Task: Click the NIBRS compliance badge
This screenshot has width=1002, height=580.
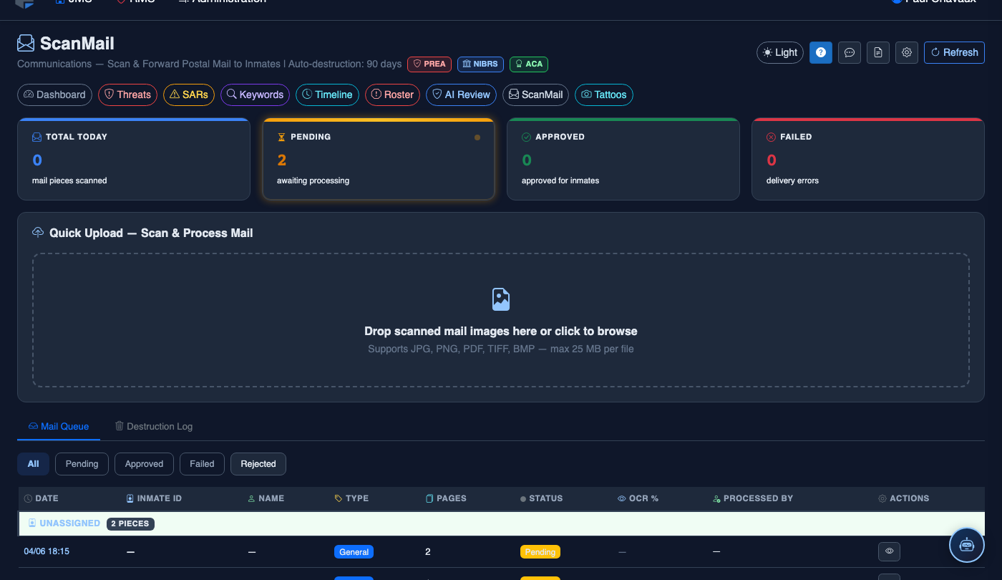Action: pyautogui.click(x=480, y=64)
